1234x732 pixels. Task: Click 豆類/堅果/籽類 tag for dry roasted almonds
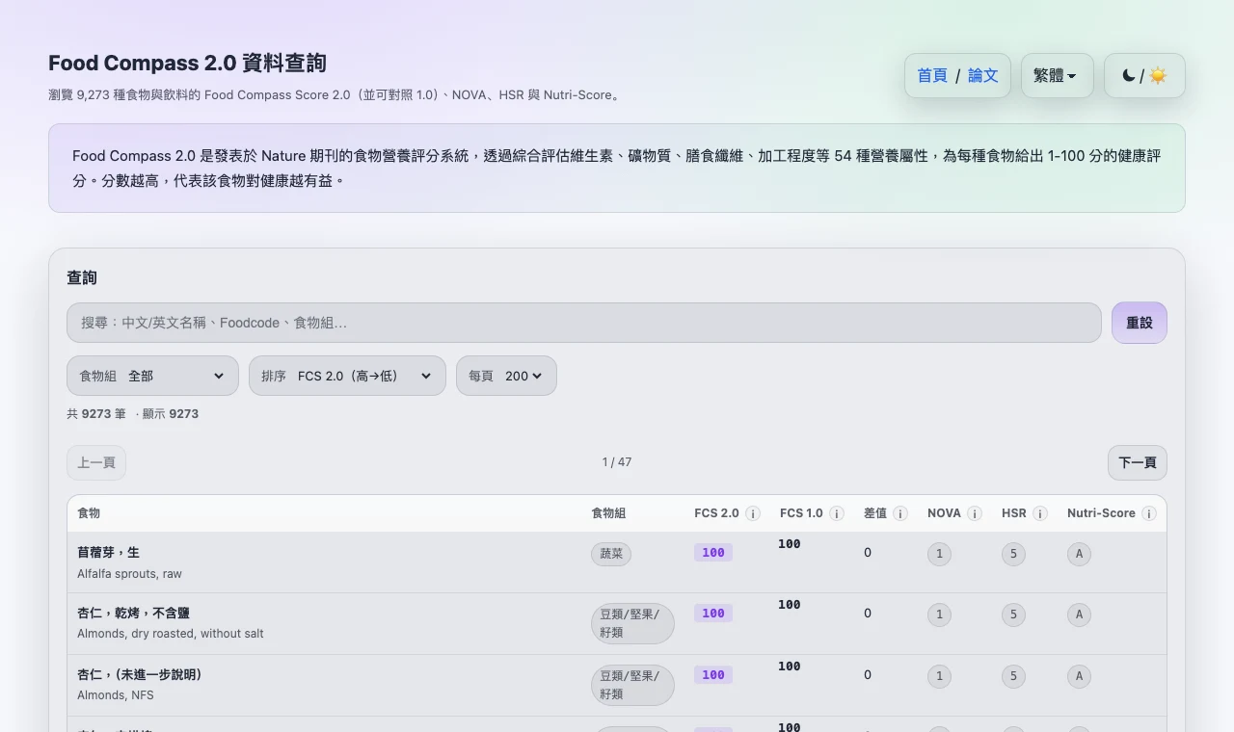pyautogui.click(x=632, y=623)
